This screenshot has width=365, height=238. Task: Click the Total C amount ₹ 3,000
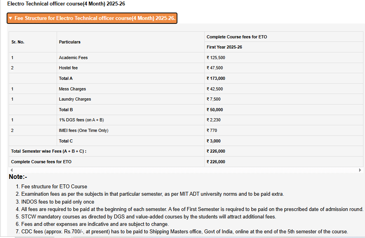click(213, 141)
